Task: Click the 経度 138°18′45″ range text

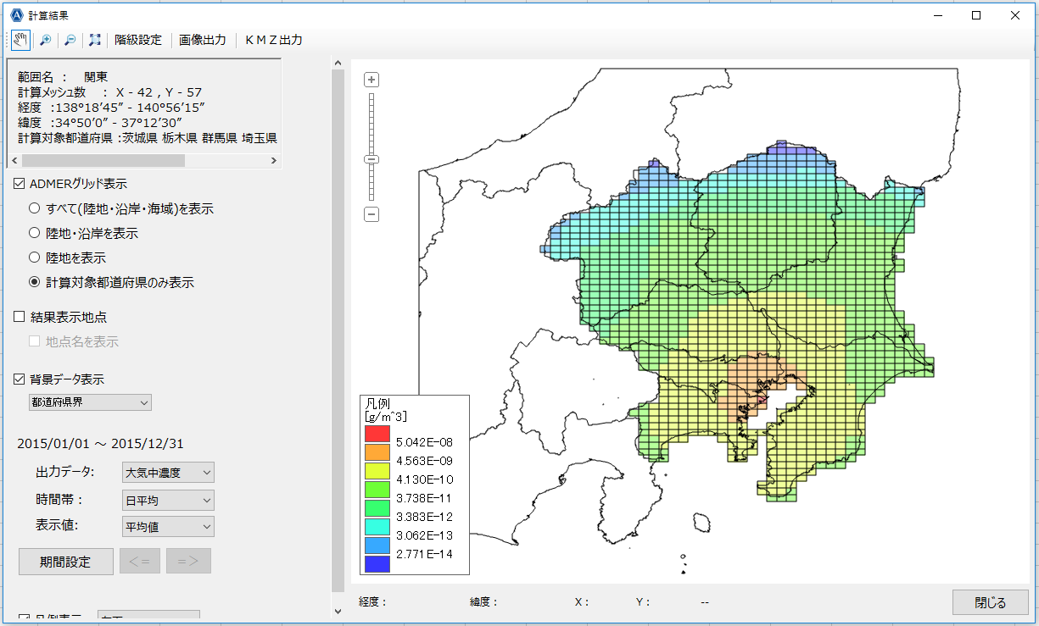Action: coord(111,107)
